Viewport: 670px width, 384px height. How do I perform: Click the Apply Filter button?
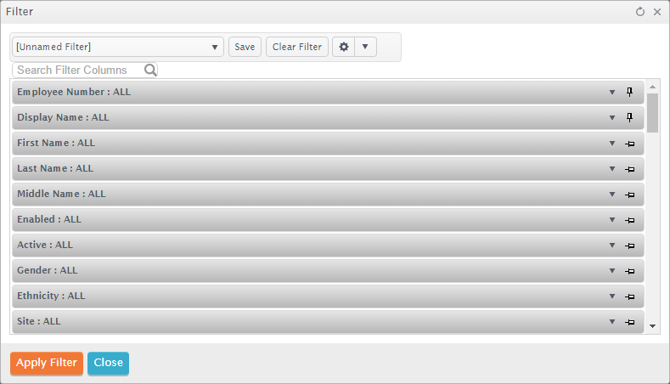pos(47,363)
